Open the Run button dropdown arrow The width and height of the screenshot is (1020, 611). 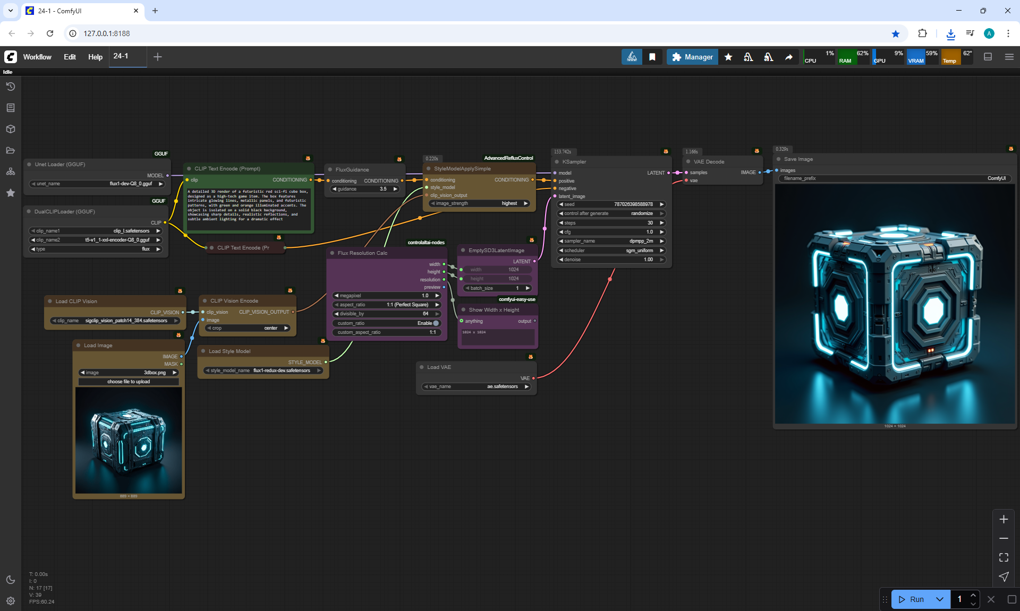coord(939,599)
